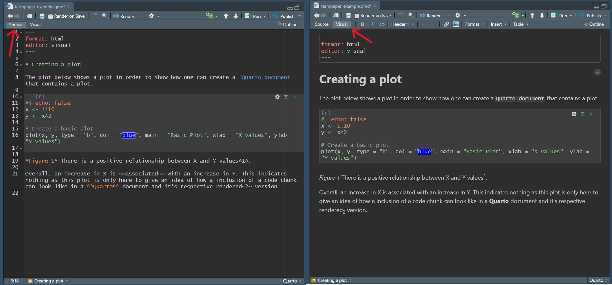Insert numbered list in Visual editor
Screen dimensions: 612x285
click(x=434, y=24)
